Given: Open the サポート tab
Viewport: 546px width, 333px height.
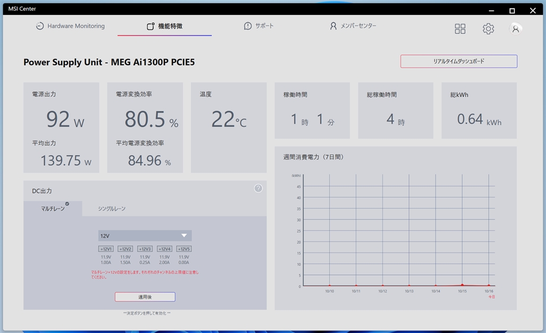Looking at the screenshot, I should 259,26.
